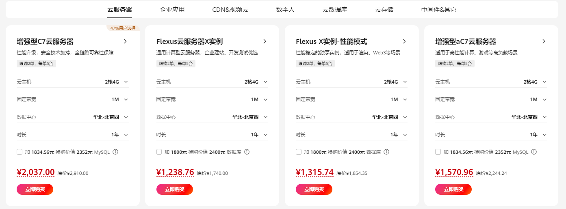This screenshot has width=566, height=209.
Task: Click info icon beside MySQL in 增强型aC7 card
Action: point(534,152)
